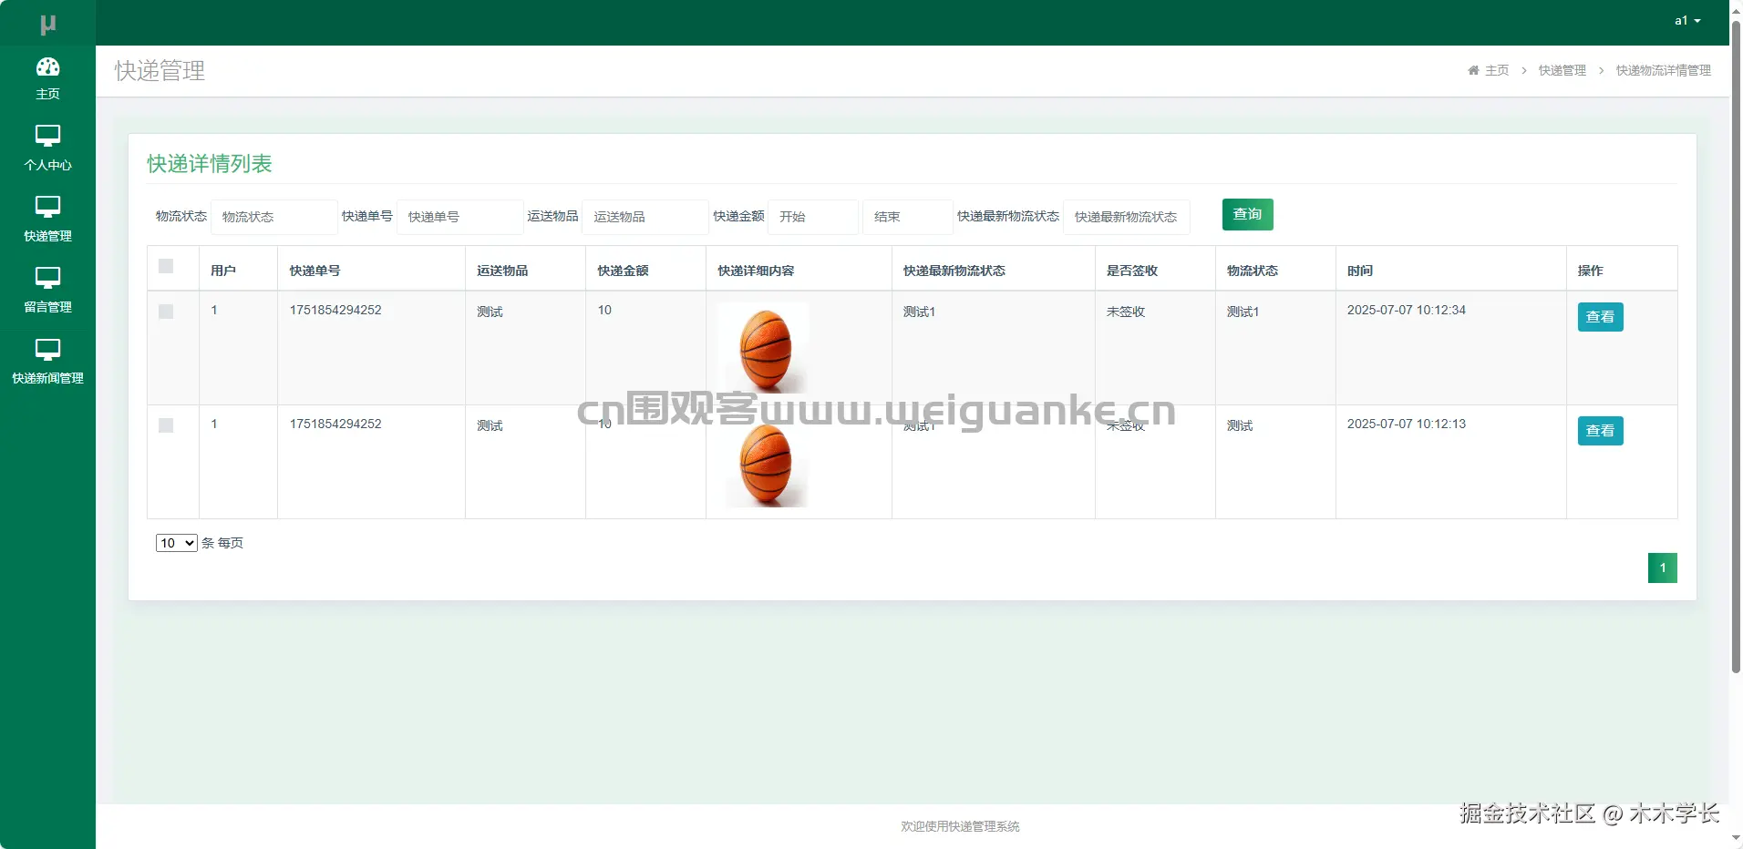Click the time 2025-07-07 10:12:13
The height and width of the screenshot is (849, 1743).
[1407, 424]
